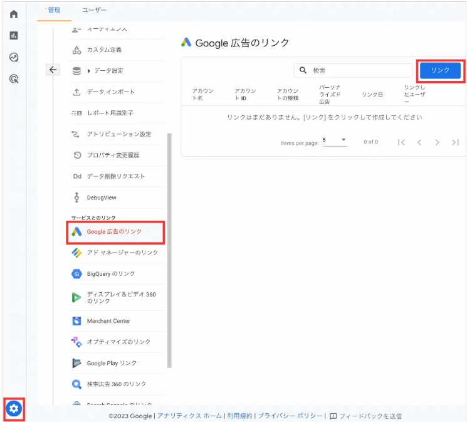Select データ インポート menu item

pos(116,92)
